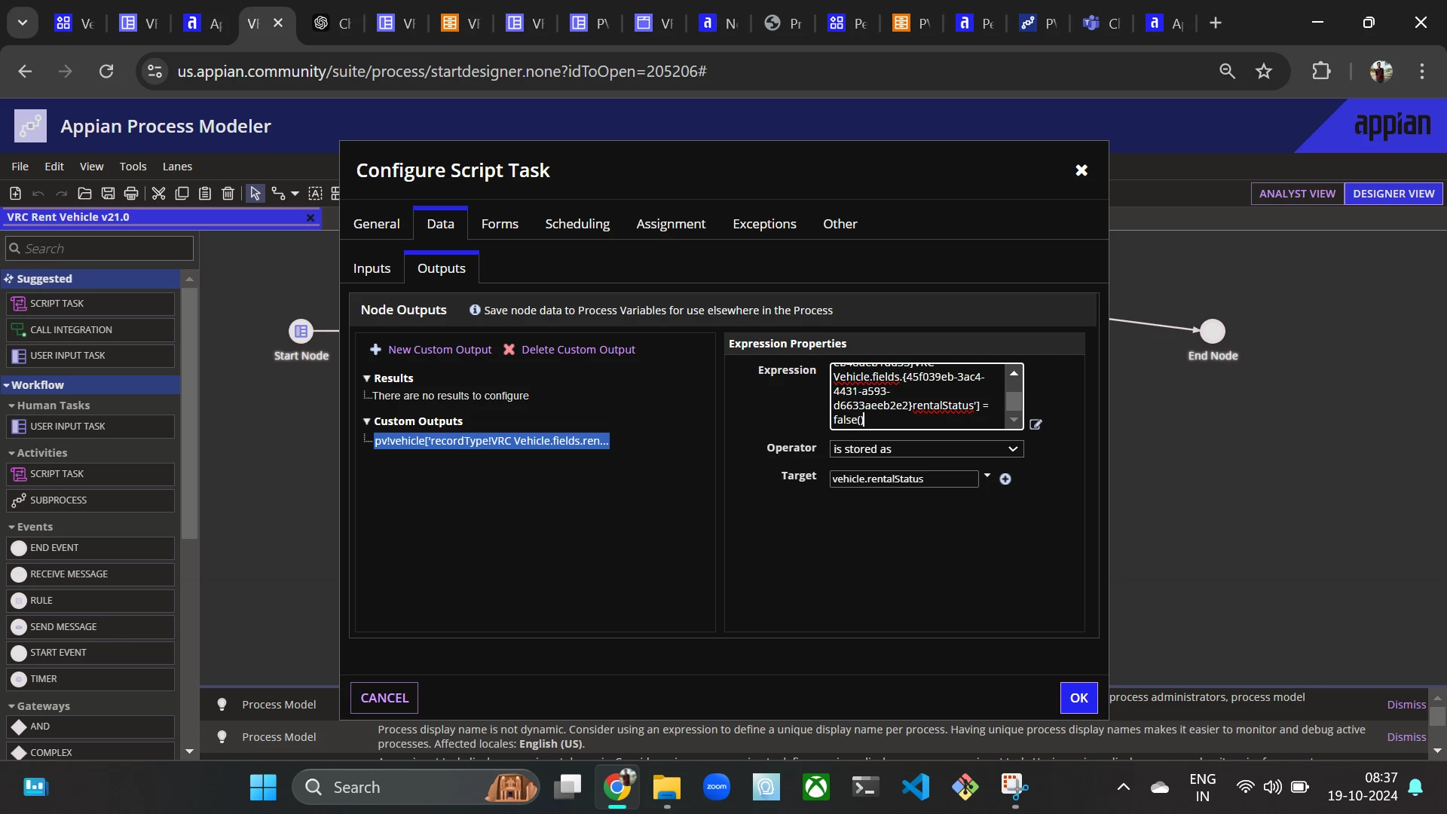1447x814 pixels.
Task: Open Zoom from the taskbar
Action: pyautogui.click(x=716, y=788)
